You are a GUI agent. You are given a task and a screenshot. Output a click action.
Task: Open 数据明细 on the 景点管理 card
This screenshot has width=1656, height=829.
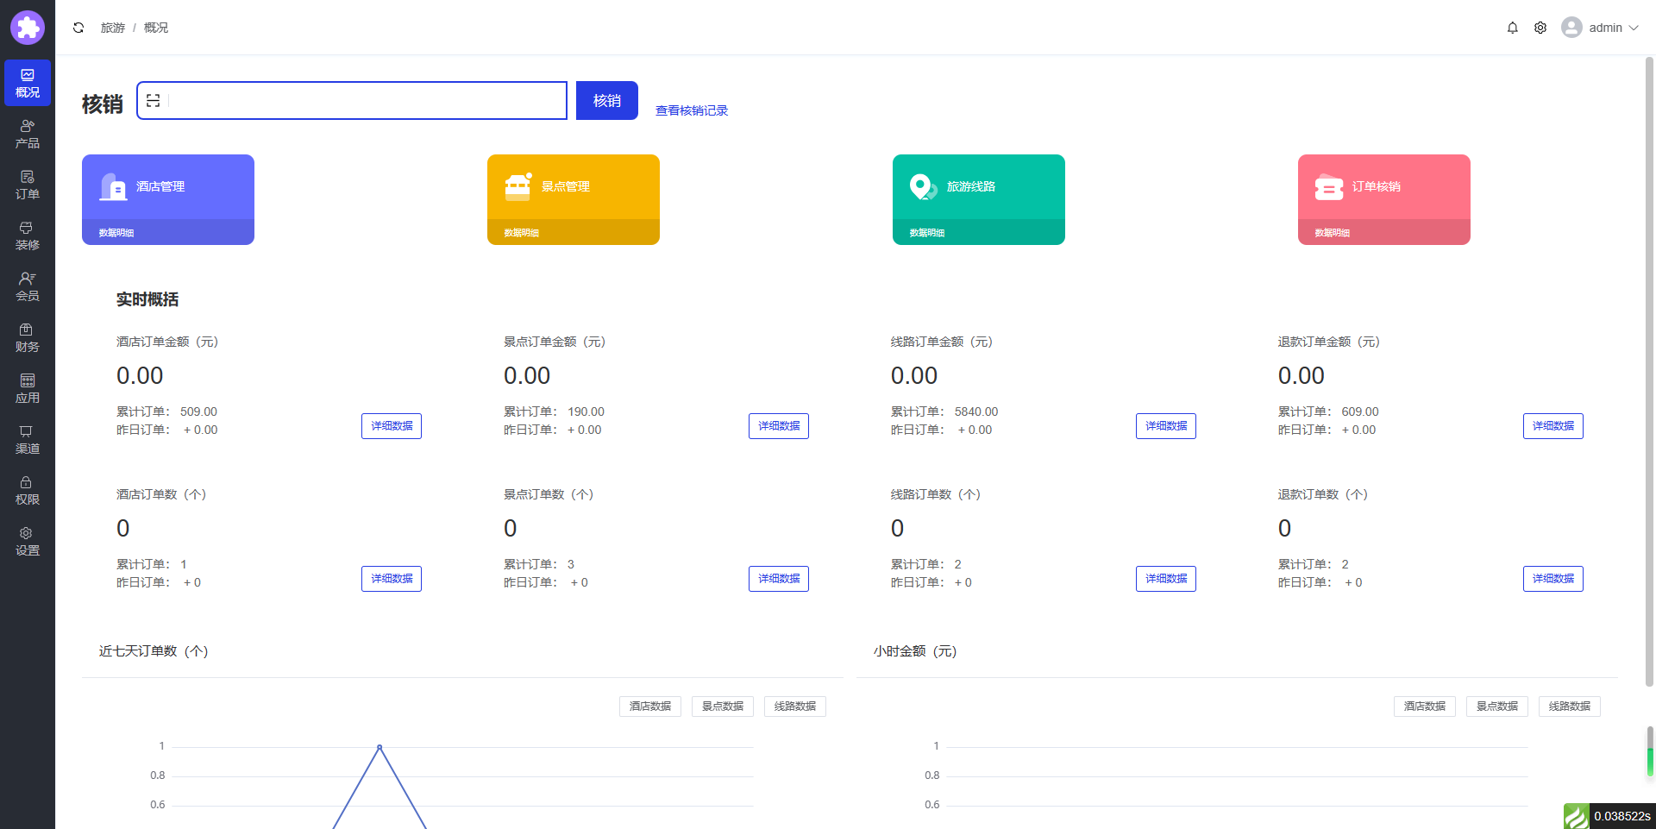click(x=522, y=233)
